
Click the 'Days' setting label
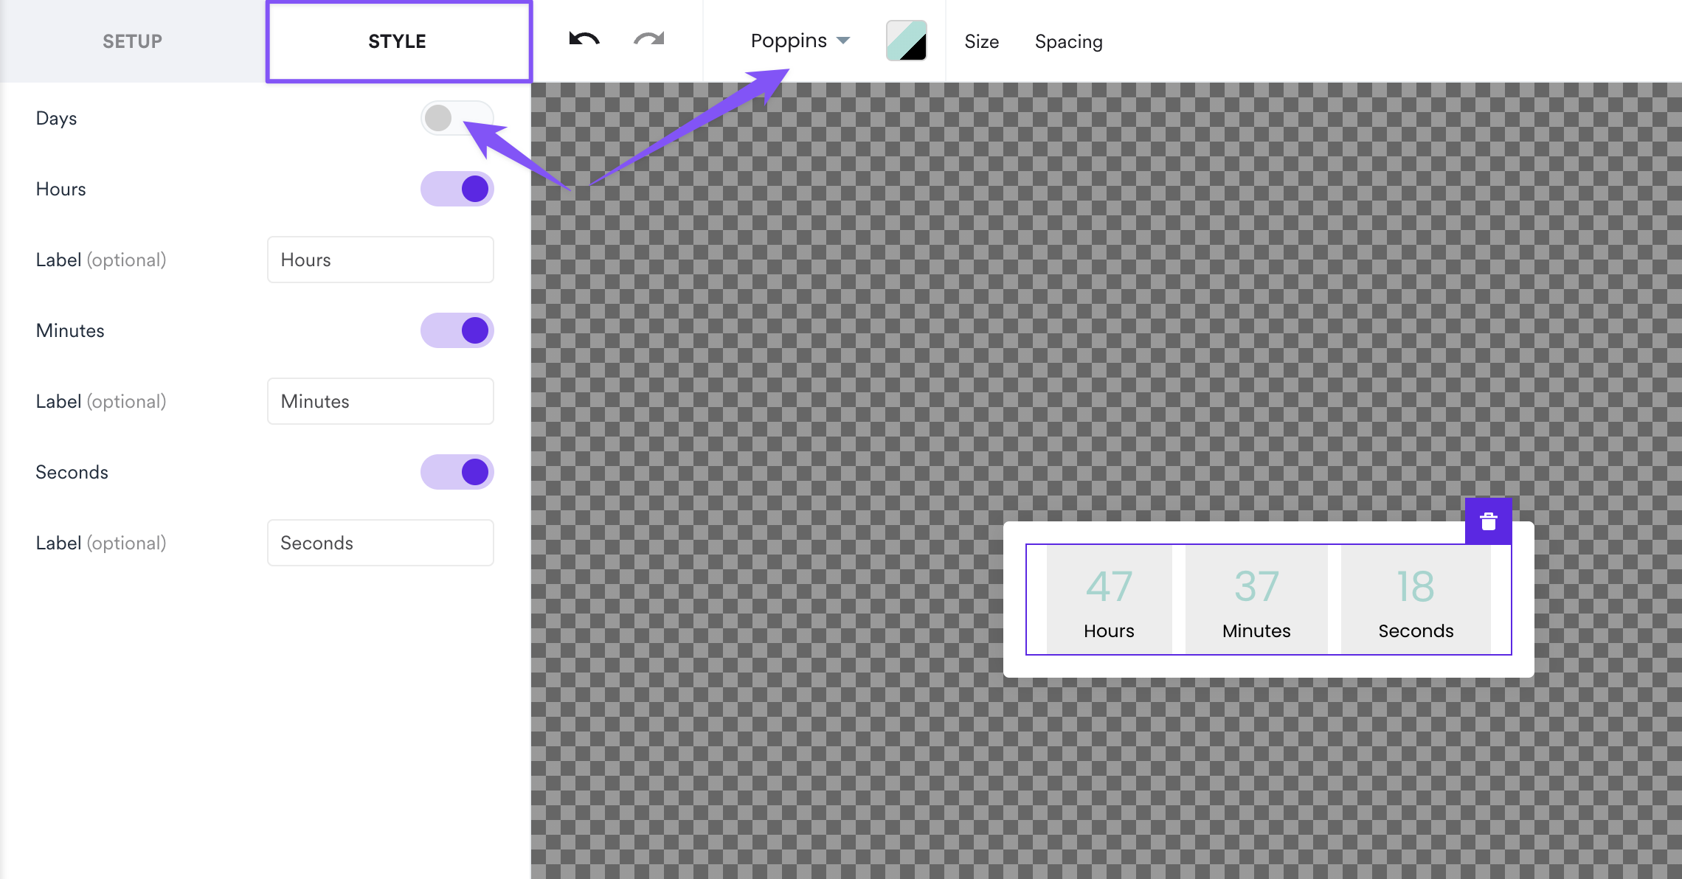point(57,118)
